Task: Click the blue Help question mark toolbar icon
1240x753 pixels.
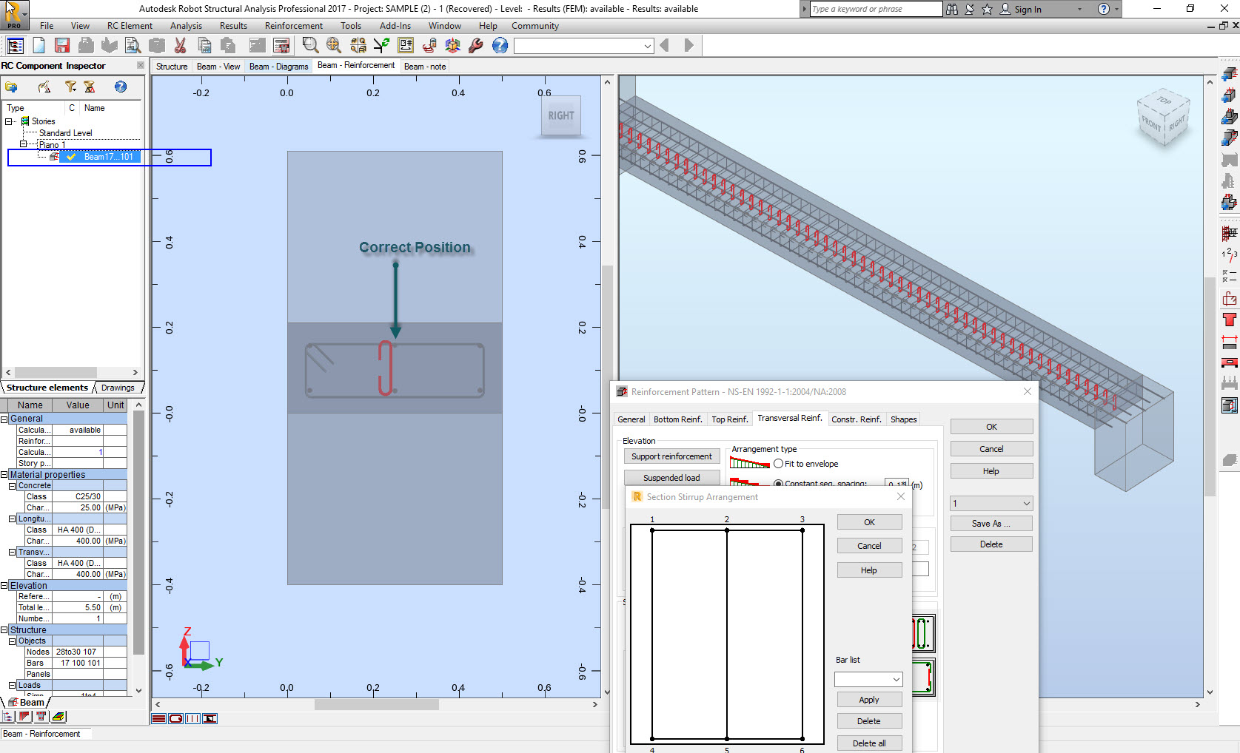Action: (500, 46)
